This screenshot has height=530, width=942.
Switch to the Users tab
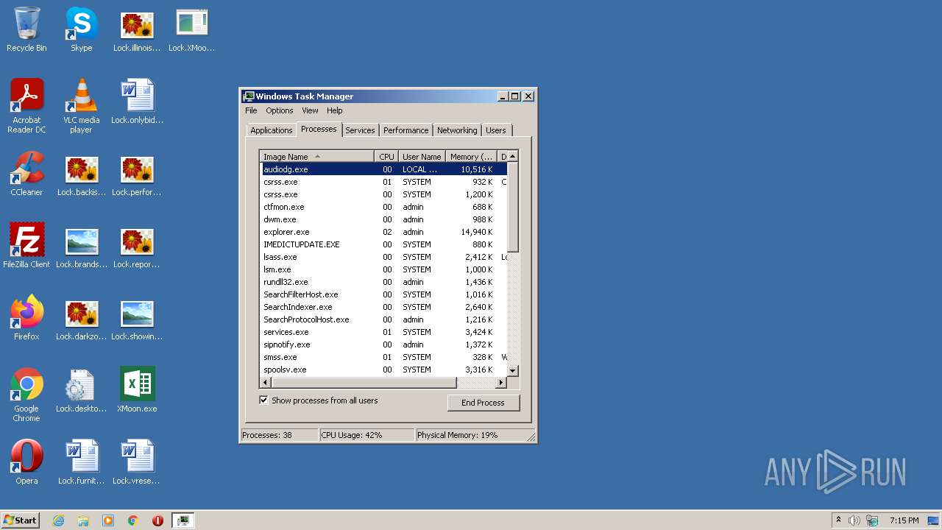tap(496, 130)
